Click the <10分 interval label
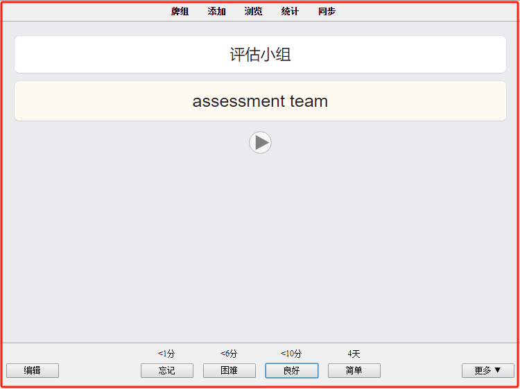The image size is (520, 389). click(291, 354)
